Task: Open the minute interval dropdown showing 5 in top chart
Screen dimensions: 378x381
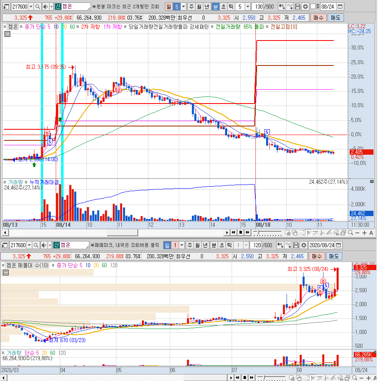Action: (x=184, y=7)
